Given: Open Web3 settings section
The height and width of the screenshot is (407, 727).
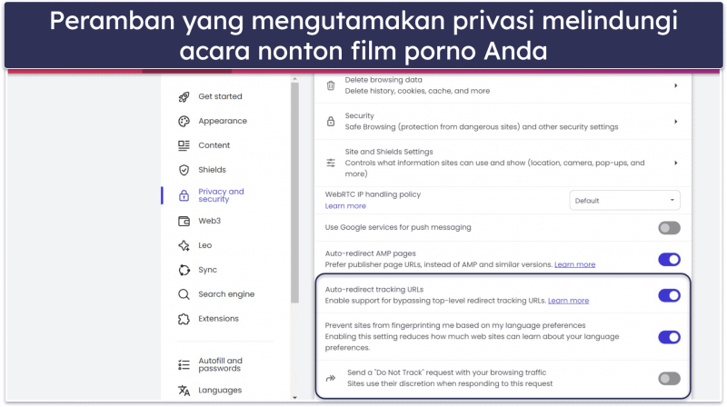Looking at the screenshot, I should (210, 221).
